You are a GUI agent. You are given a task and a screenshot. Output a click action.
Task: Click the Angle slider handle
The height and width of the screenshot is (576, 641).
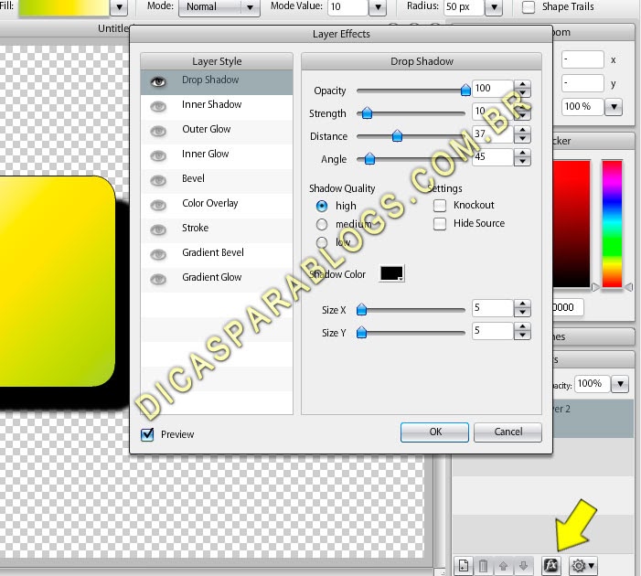pos(369,158)
